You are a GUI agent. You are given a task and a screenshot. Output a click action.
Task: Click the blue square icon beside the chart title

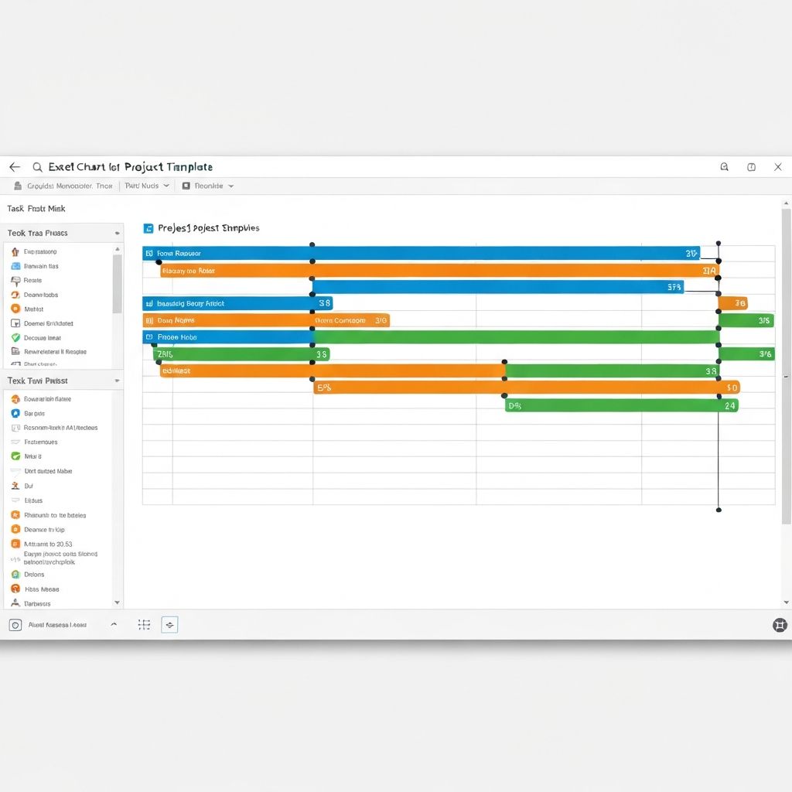148,228
